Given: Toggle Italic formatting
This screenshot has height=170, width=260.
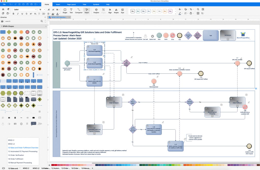Looking at the screenshot, I should 18,14.
